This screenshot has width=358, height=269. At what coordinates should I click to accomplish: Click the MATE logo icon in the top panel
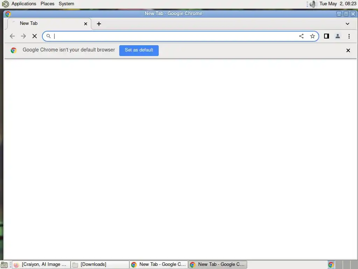click(x=5, y=4)
